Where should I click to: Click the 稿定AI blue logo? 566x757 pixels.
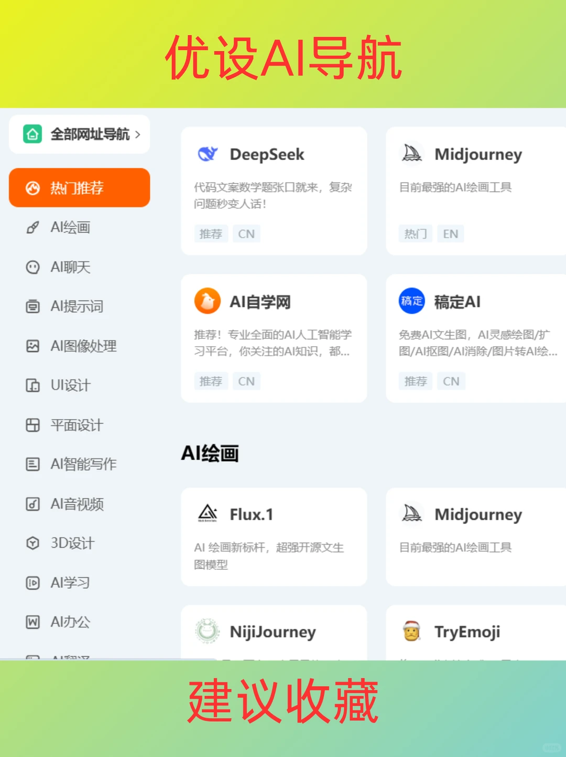pyautogui.click(x=412, y=302)
